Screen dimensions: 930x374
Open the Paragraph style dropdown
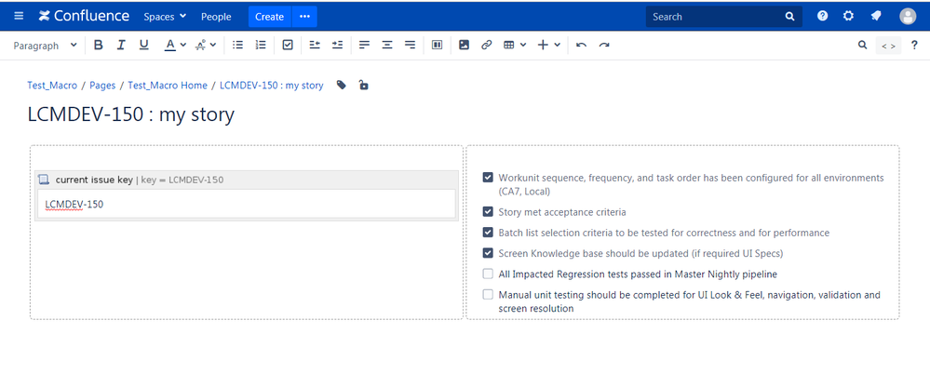pos(45,45)
